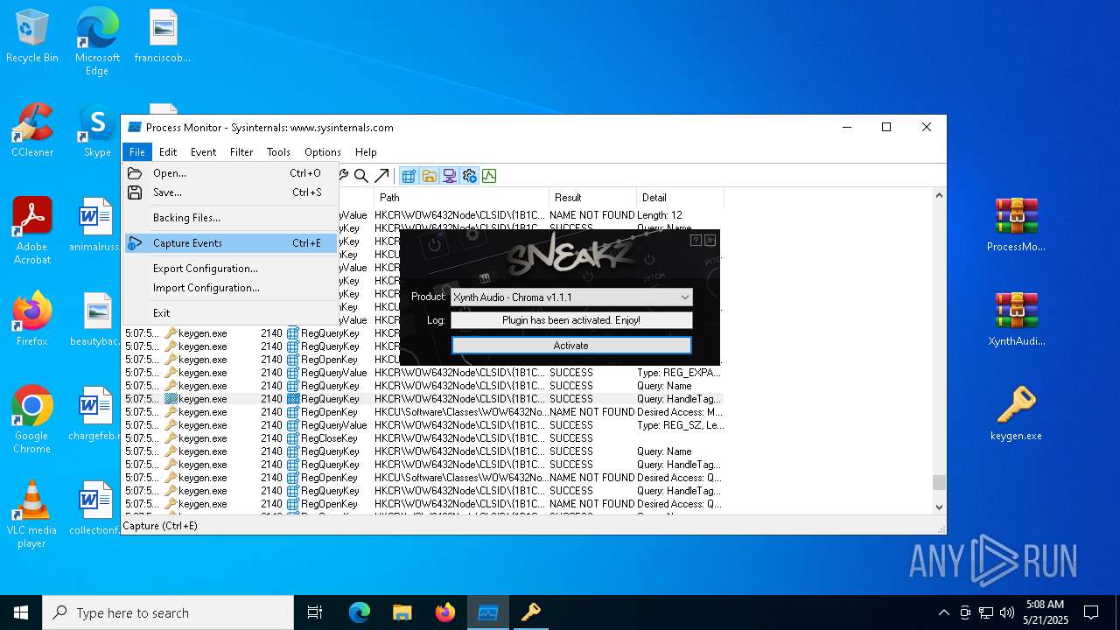
Task: Select Adobe Acrobat desktop shortcut
Action: coord(32,230)
